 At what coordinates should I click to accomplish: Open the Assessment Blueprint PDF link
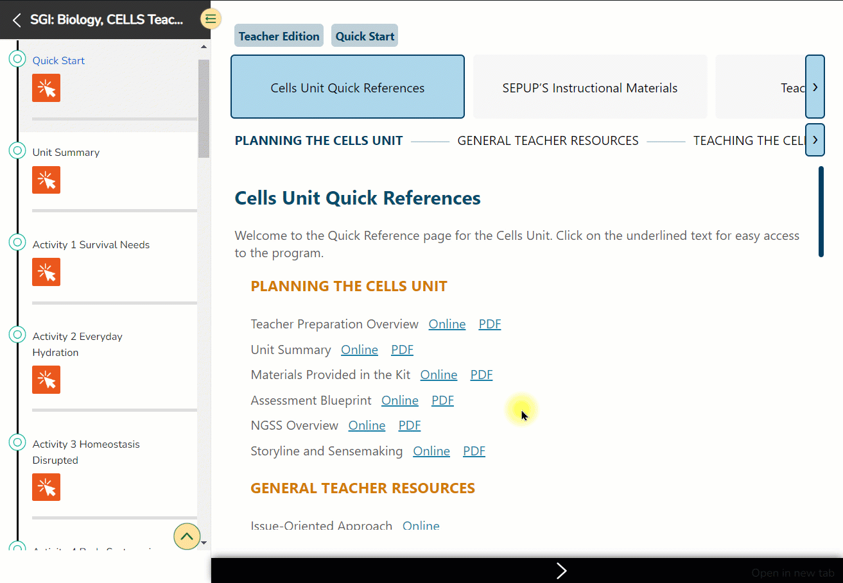click(x=442, y=401)
